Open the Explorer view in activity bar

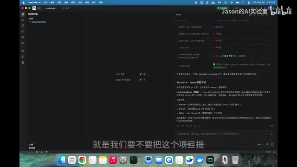23,14
